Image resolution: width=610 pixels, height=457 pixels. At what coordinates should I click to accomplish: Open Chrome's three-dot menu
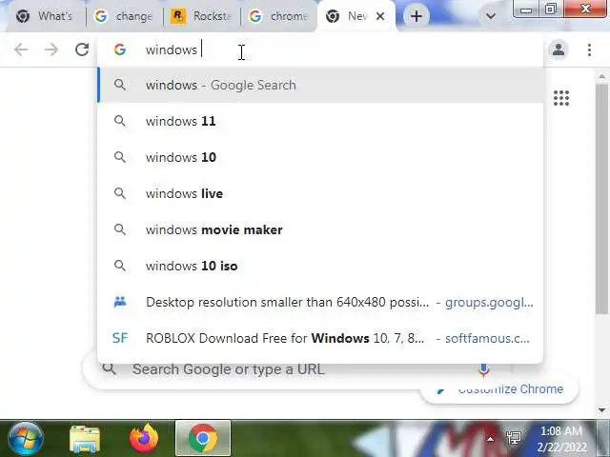point(589,50)
